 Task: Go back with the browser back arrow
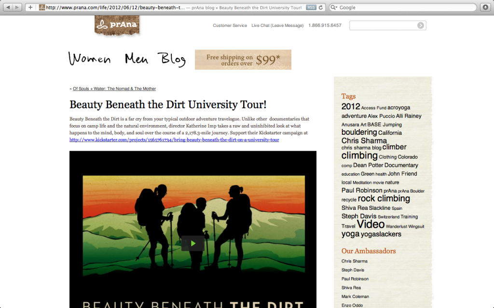[x=8, y=7]
